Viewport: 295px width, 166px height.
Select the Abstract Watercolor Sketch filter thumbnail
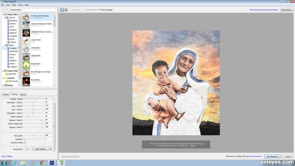tap(26, 25)
